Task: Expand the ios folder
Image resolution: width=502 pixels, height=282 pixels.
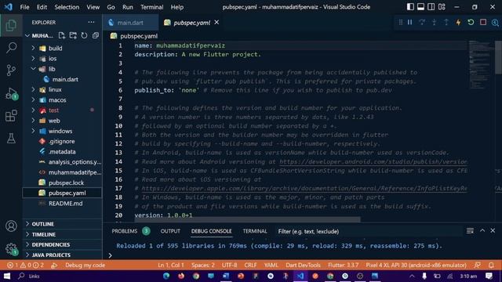Action: (x=33, y=59)
